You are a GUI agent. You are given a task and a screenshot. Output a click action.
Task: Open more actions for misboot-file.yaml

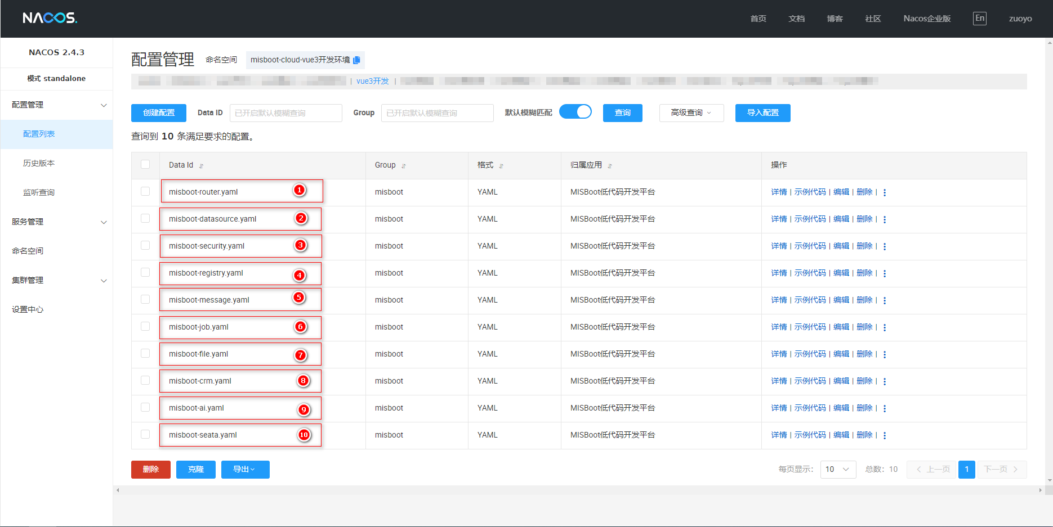885,354
